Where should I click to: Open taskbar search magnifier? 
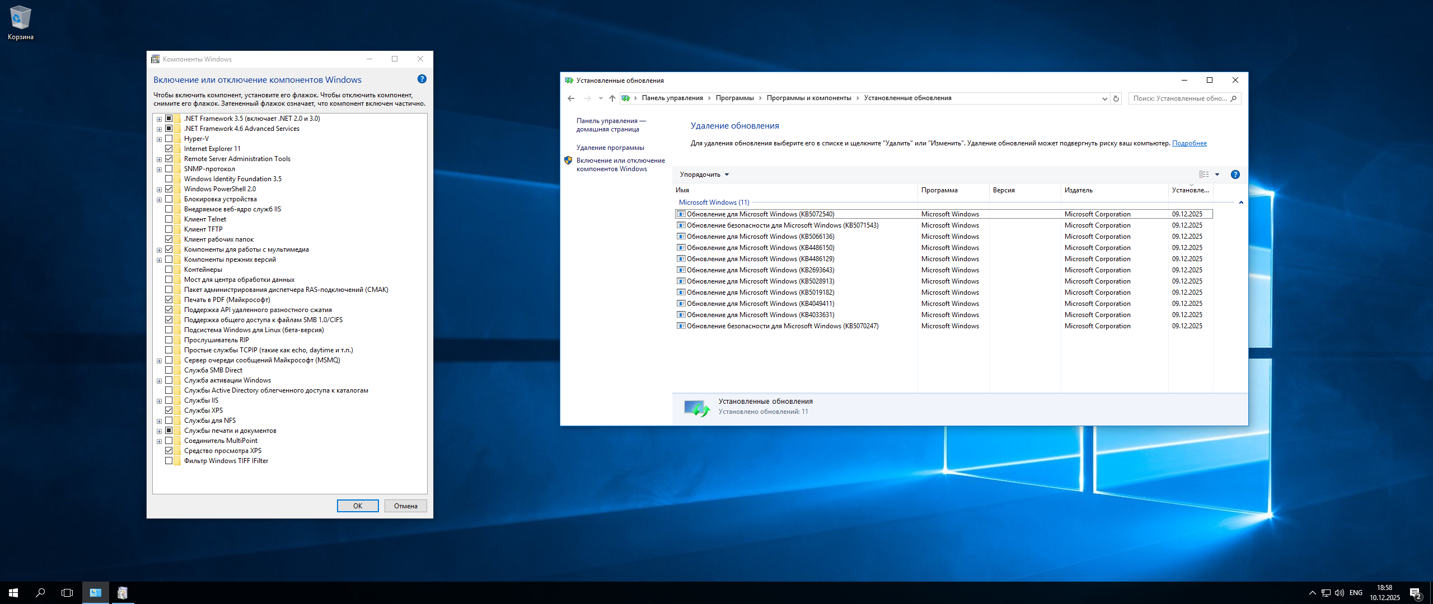40,593
